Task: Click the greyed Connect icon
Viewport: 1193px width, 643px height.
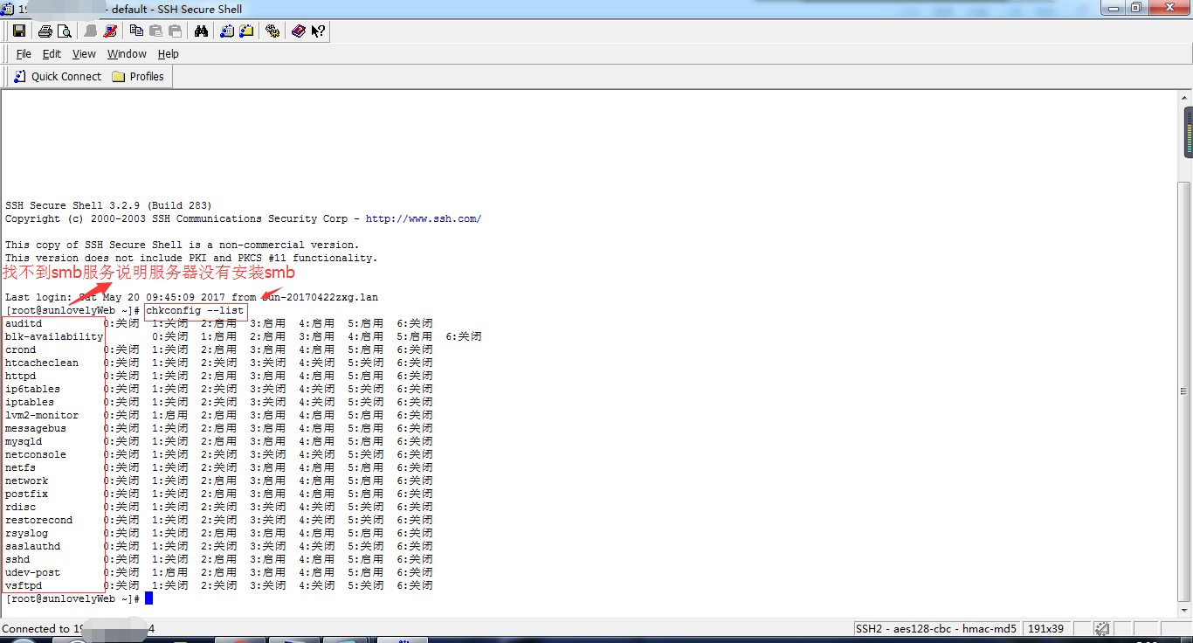Action: [x=91, y=31]
